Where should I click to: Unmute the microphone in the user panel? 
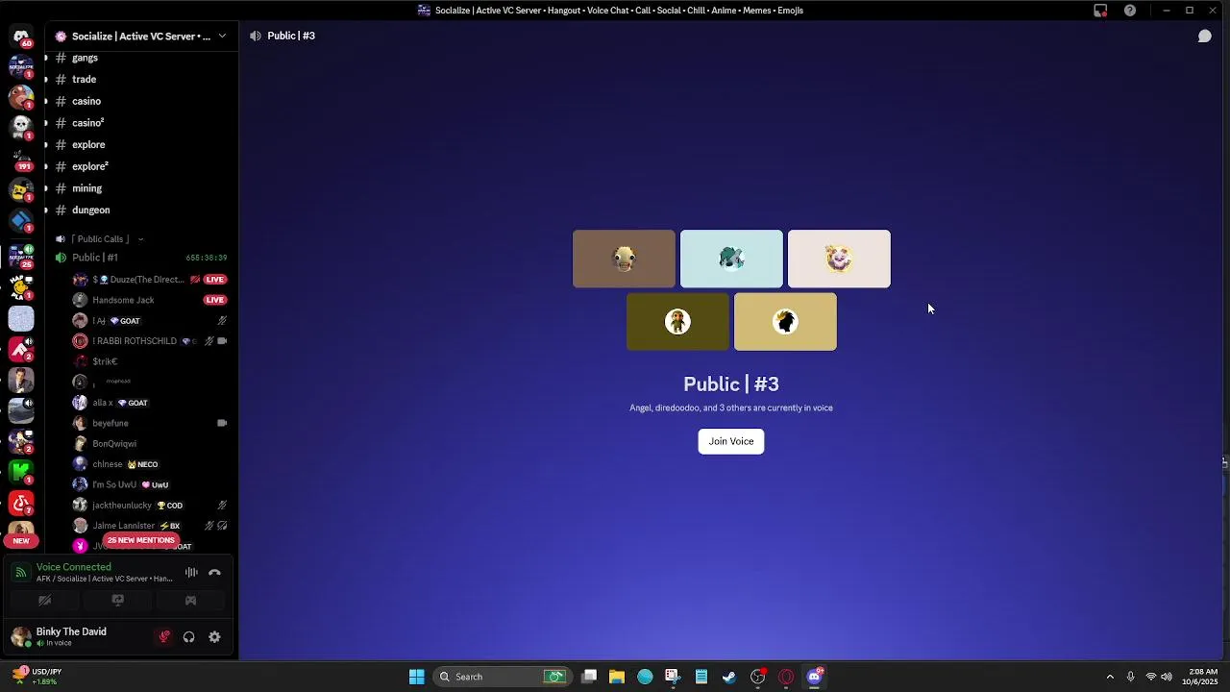164,636
